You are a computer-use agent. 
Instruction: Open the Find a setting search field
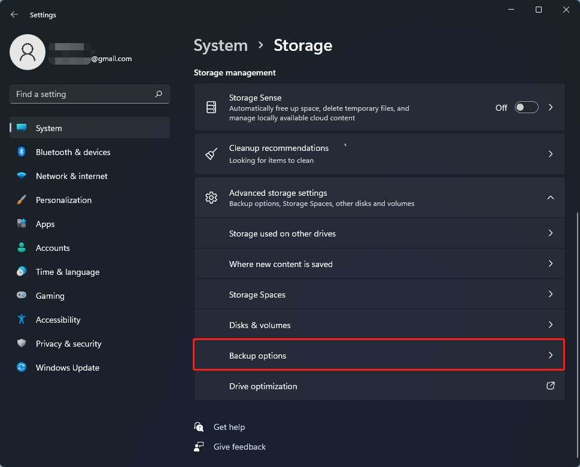coord(89,94)
